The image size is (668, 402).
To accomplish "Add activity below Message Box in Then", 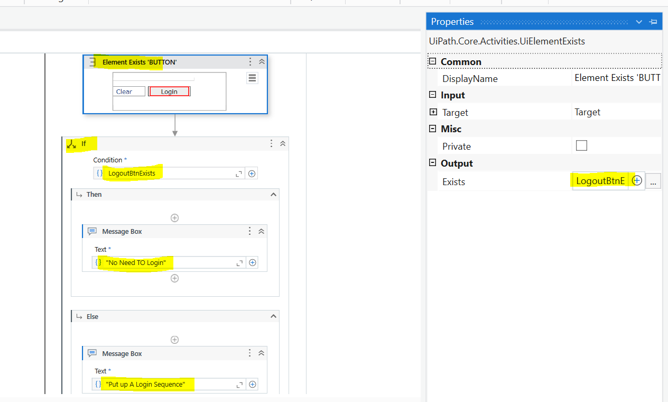I will point(174,278).
